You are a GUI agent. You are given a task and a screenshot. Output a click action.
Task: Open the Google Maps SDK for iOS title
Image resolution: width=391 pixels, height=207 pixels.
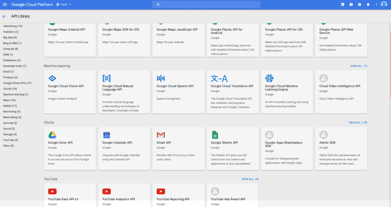point(121,30)
